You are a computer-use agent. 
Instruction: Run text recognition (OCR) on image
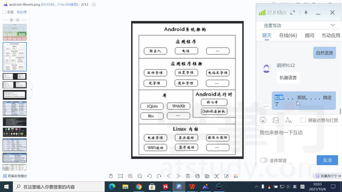tap(217, 176)
